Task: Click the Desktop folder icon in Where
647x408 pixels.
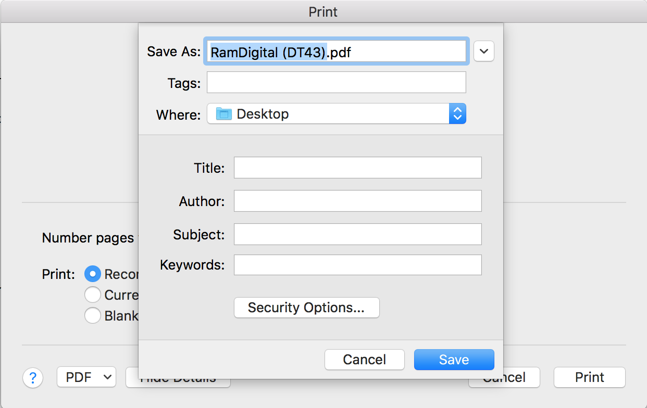Action: click(x=224, y=114)
